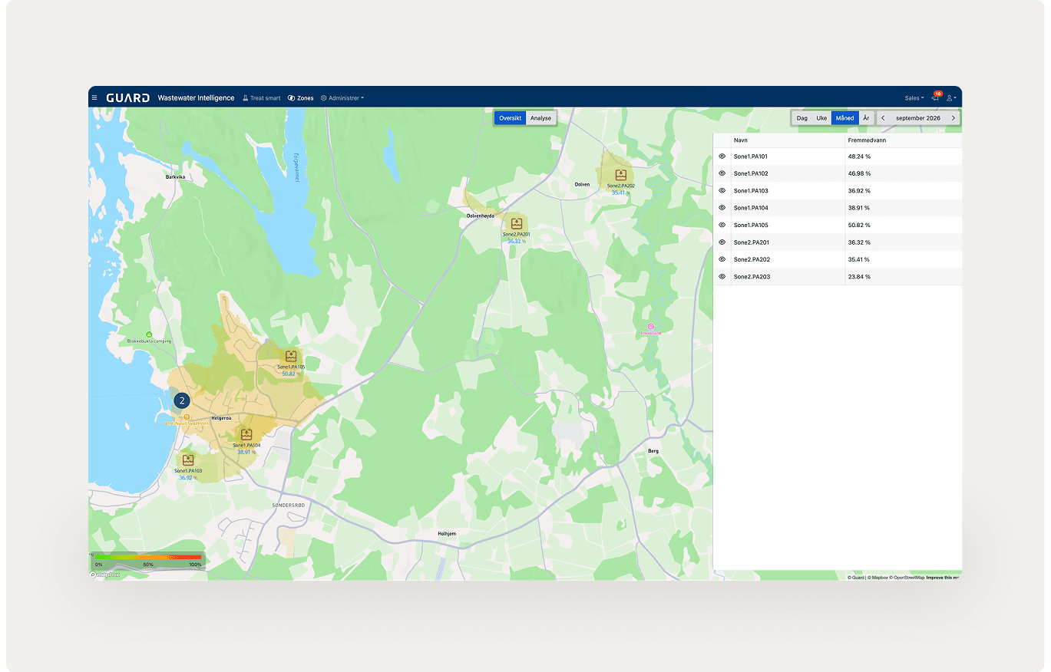Toggle visibility of Sone1.PA104 row
Image resolution: width=1051 pixels, height=672 pixels.
(x=722, y=208)
